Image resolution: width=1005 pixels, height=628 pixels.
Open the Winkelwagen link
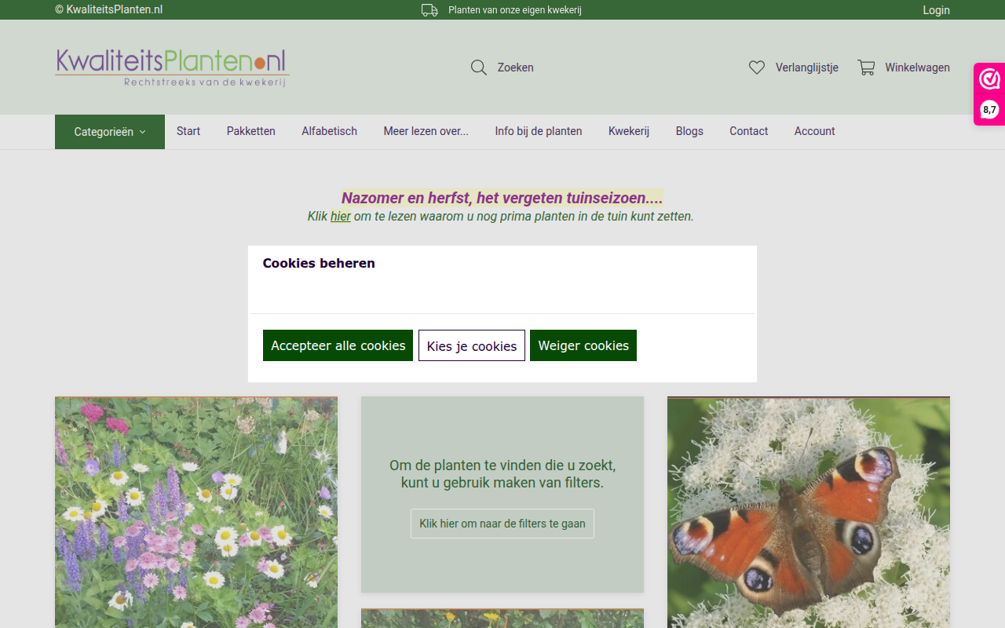pyautogui.click(x=917, y=68)
